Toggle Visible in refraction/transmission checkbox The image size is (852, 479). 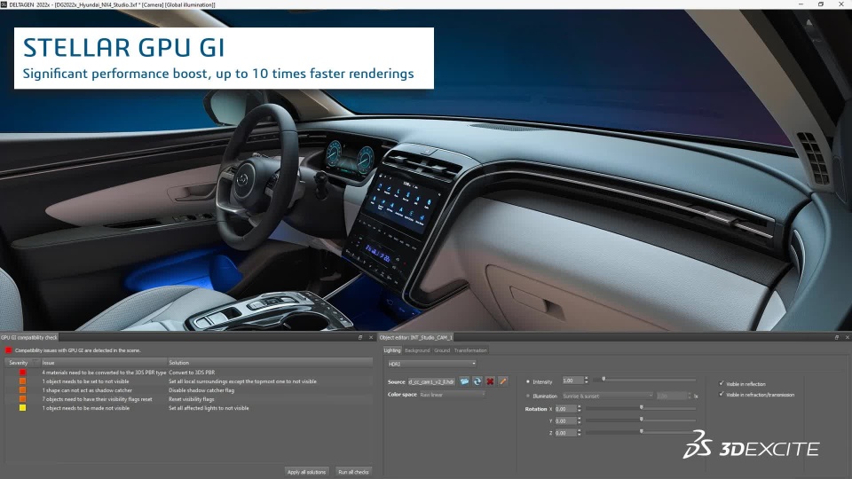pyautogui.click(x=722, y=394)
